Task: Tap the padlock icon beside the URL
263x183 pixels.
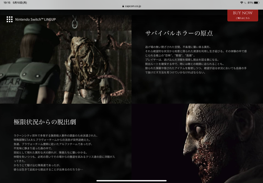Action: point(124,6)
